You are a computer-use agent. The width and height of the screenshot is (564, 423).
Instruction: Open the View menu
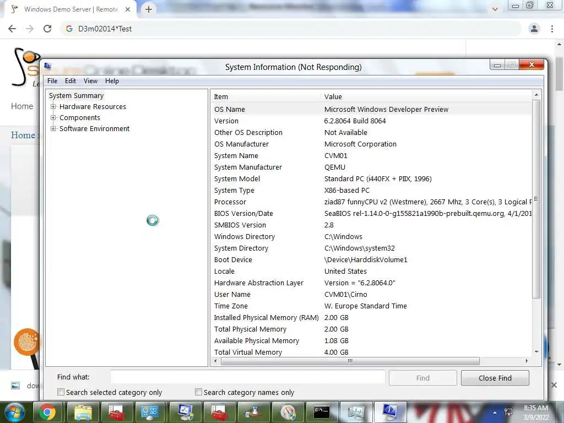(x=91, y=81)
